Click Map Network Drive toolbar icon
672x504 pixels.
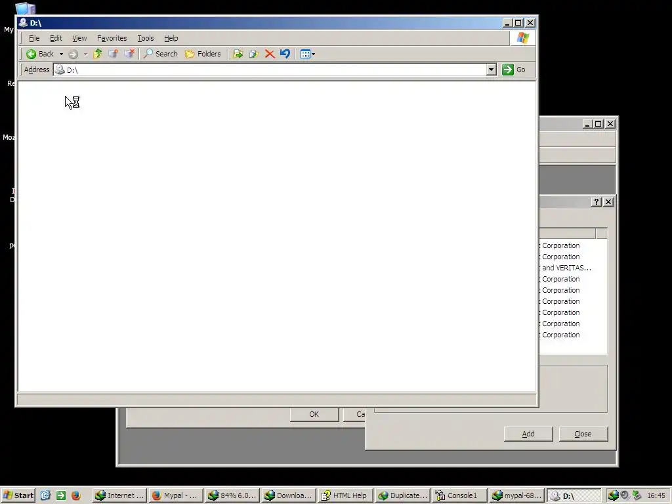tap(113, 54)
